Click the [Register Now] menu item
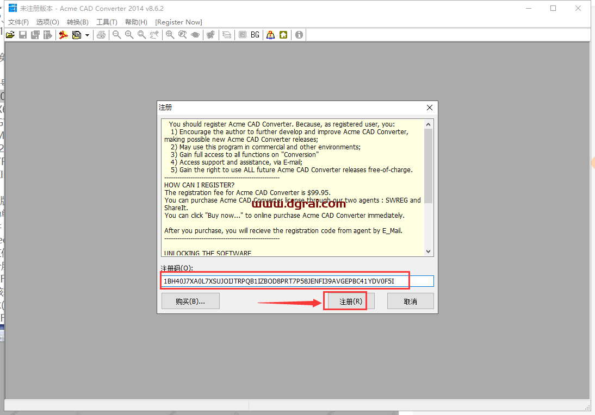Viewport: 595px width, 415px height. (179, 22)
